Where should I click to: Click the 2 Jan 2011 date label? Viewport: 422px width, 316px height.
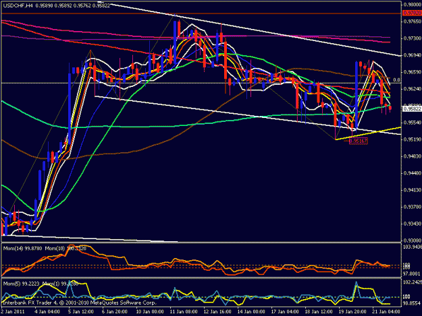tap(12, 312)
